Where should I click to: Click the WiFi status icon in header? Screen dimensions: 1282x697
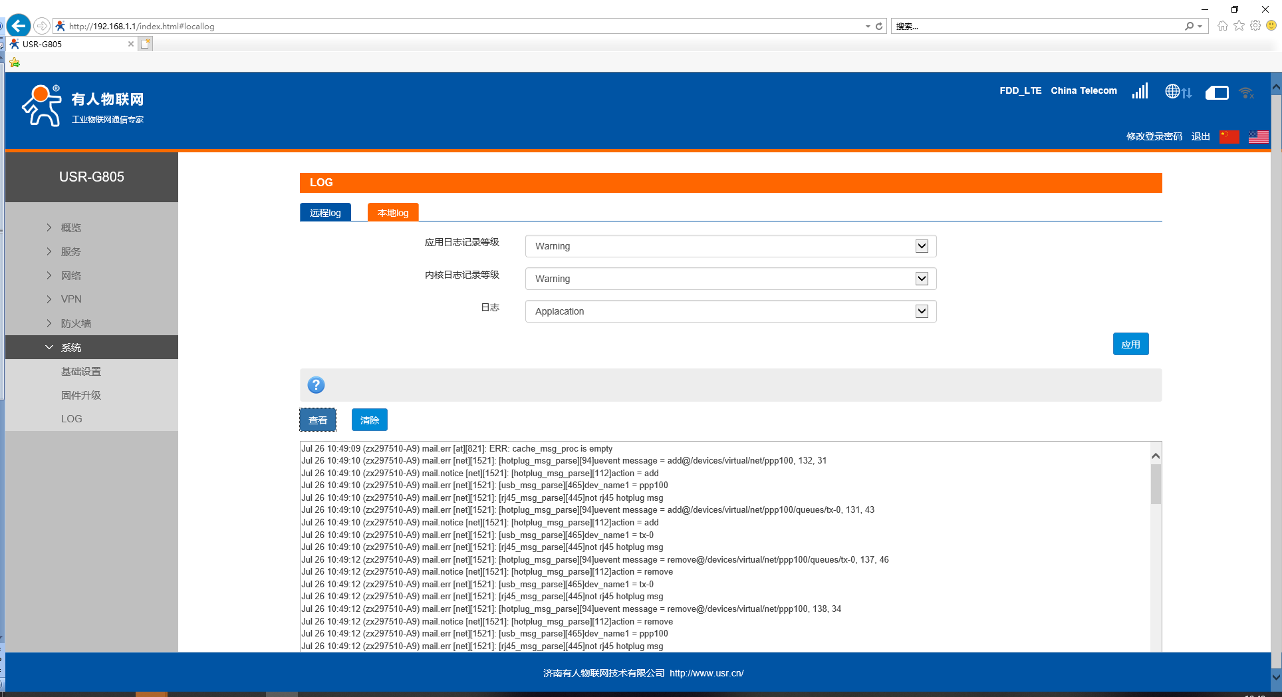pyautogui.click(x=1247, y=93)
